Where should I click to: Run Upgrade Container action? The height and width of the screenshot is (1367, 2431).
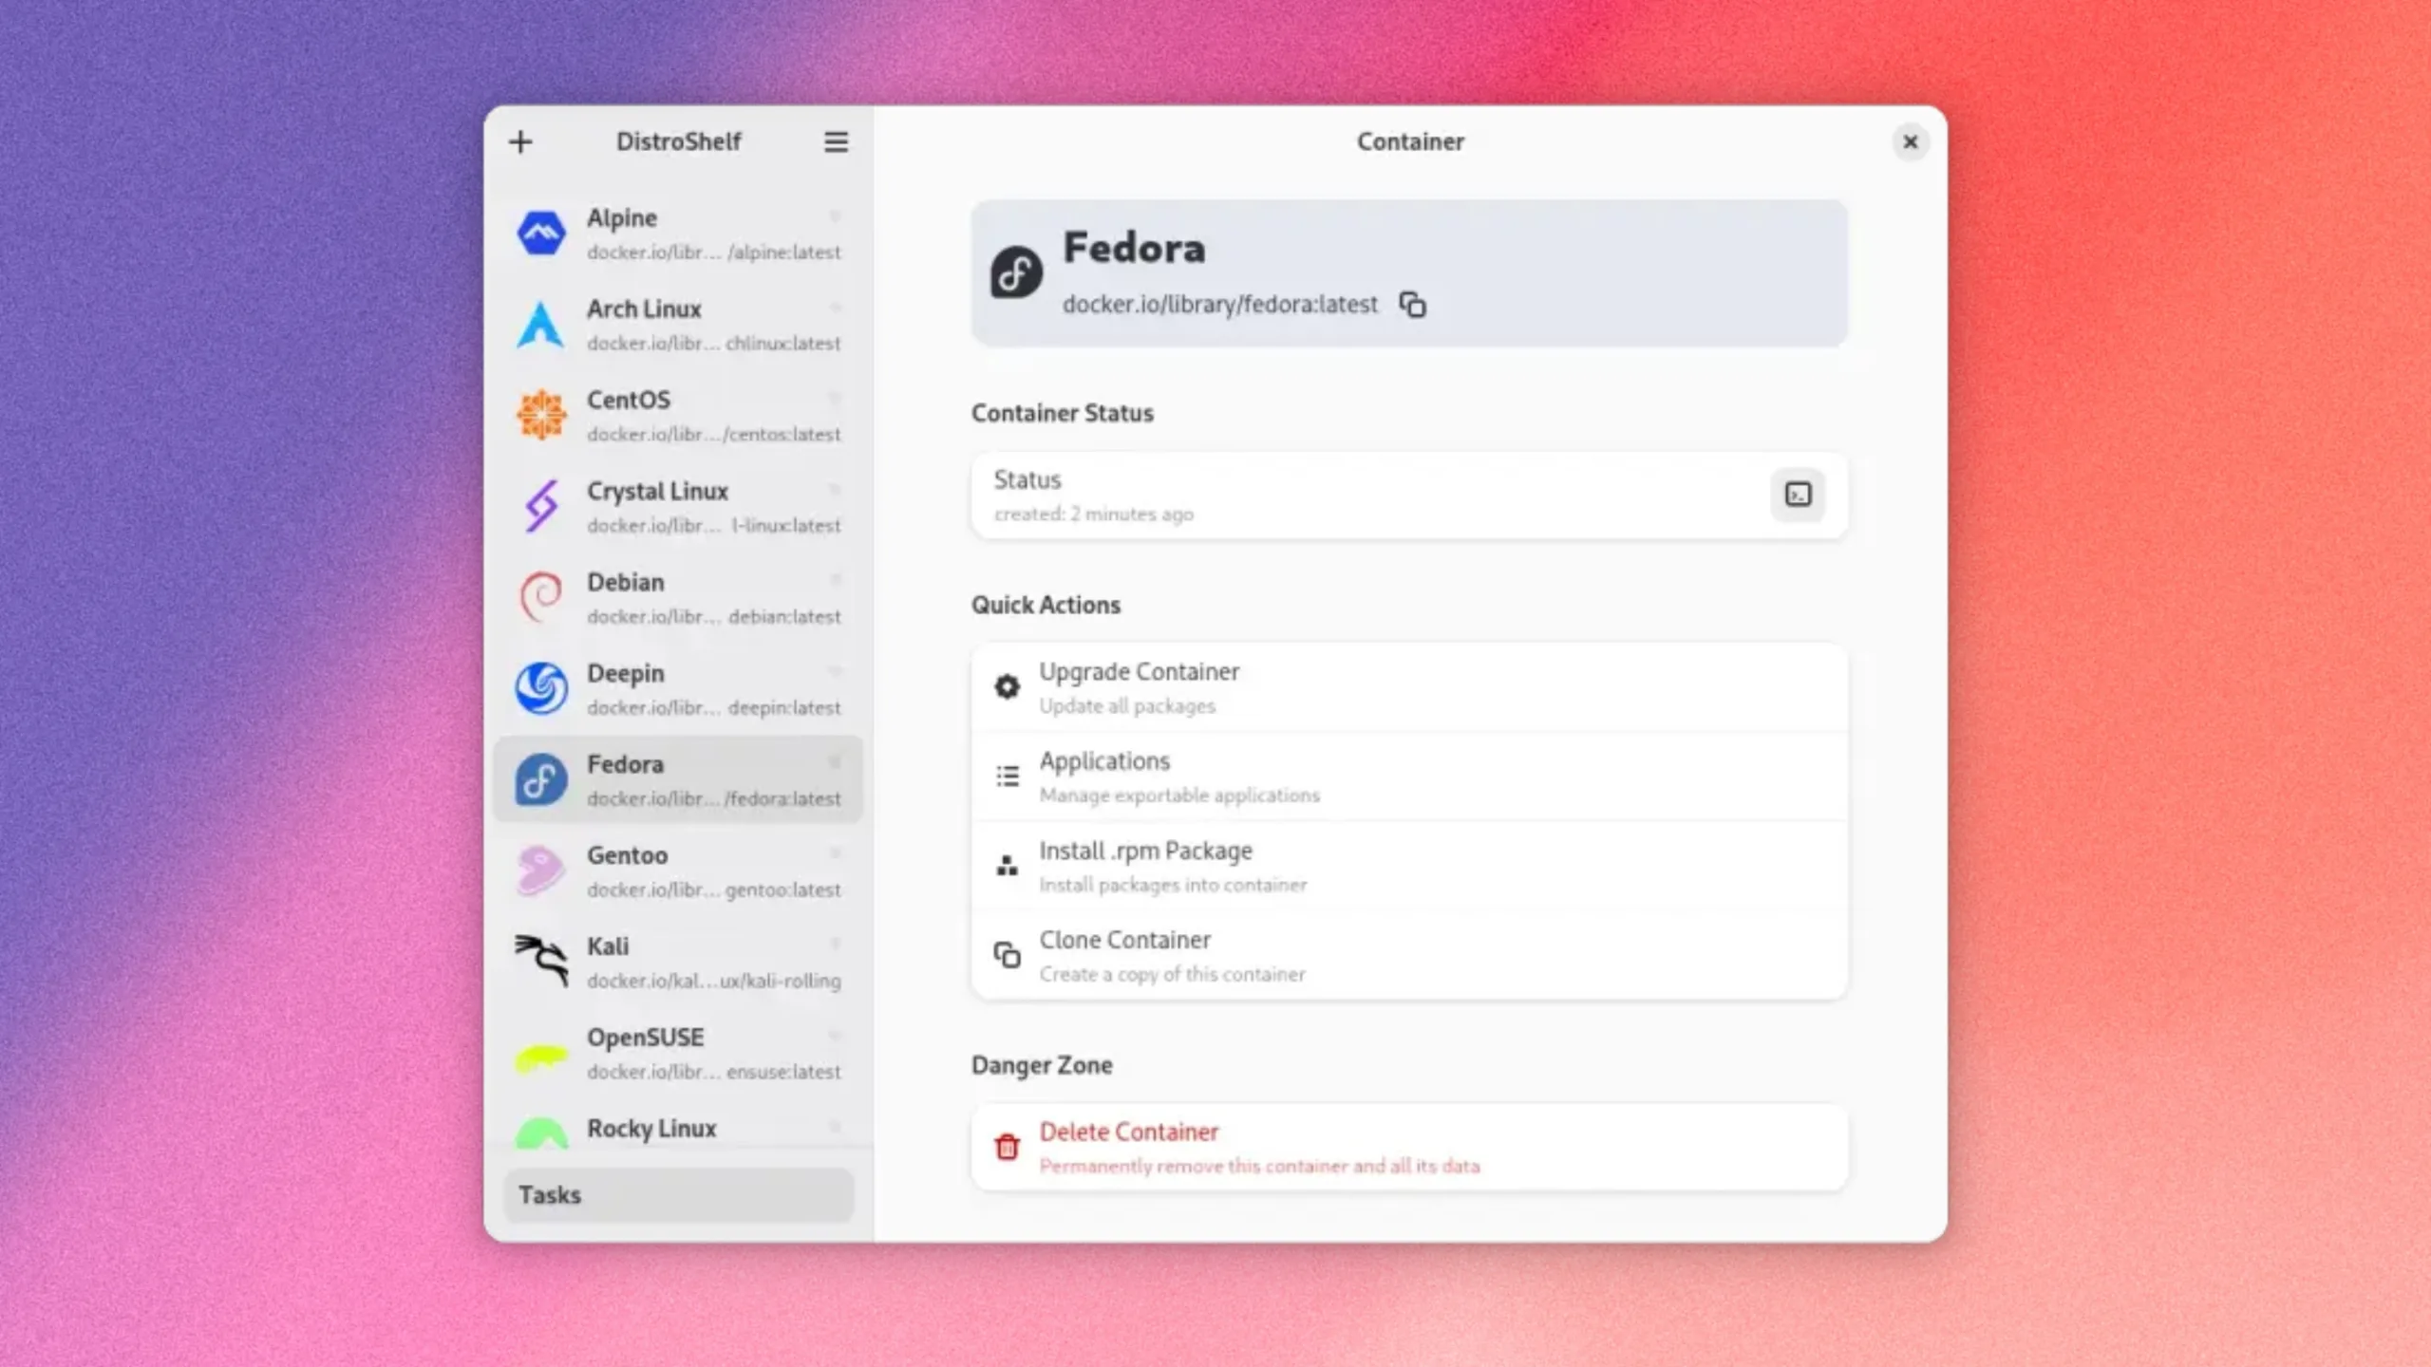coord(1409,687)
